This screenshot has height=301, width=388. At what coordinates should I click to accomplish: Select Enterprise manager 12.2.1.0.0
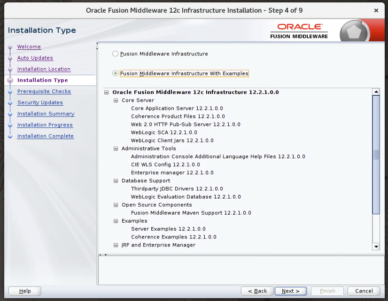click(x=172, y=173)
